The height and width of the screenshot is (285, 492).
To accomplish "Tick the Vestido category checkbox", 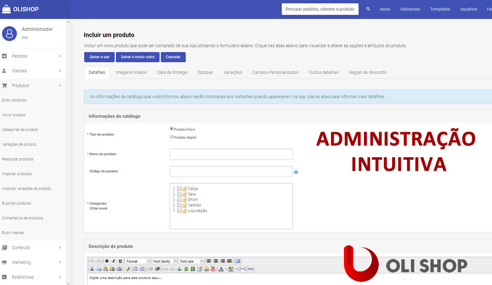I will click(180, 205).
